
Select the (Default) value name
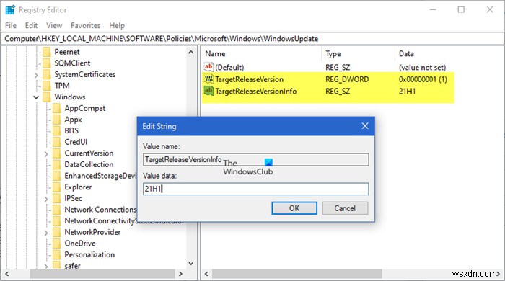coord(229,67)
